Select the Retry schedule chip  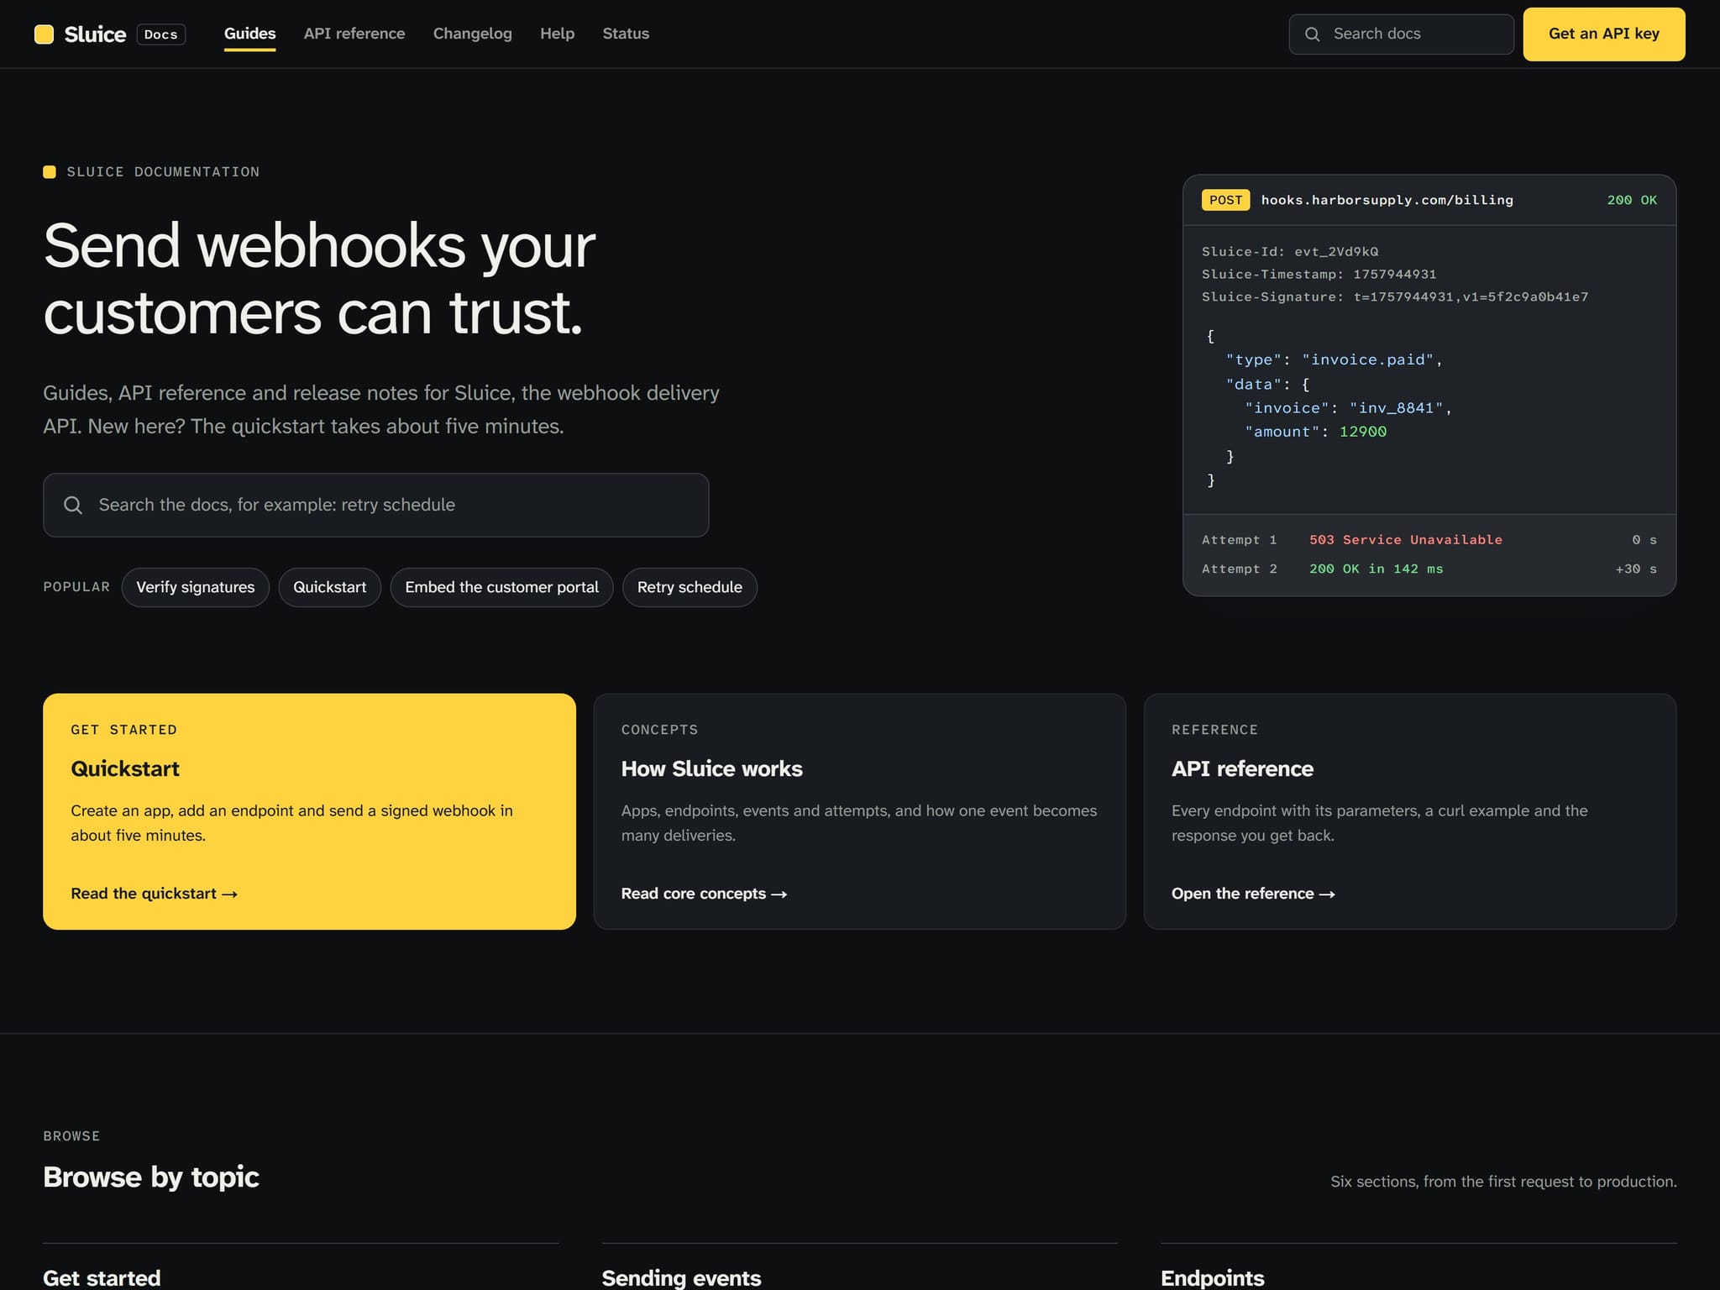(690, 587)
